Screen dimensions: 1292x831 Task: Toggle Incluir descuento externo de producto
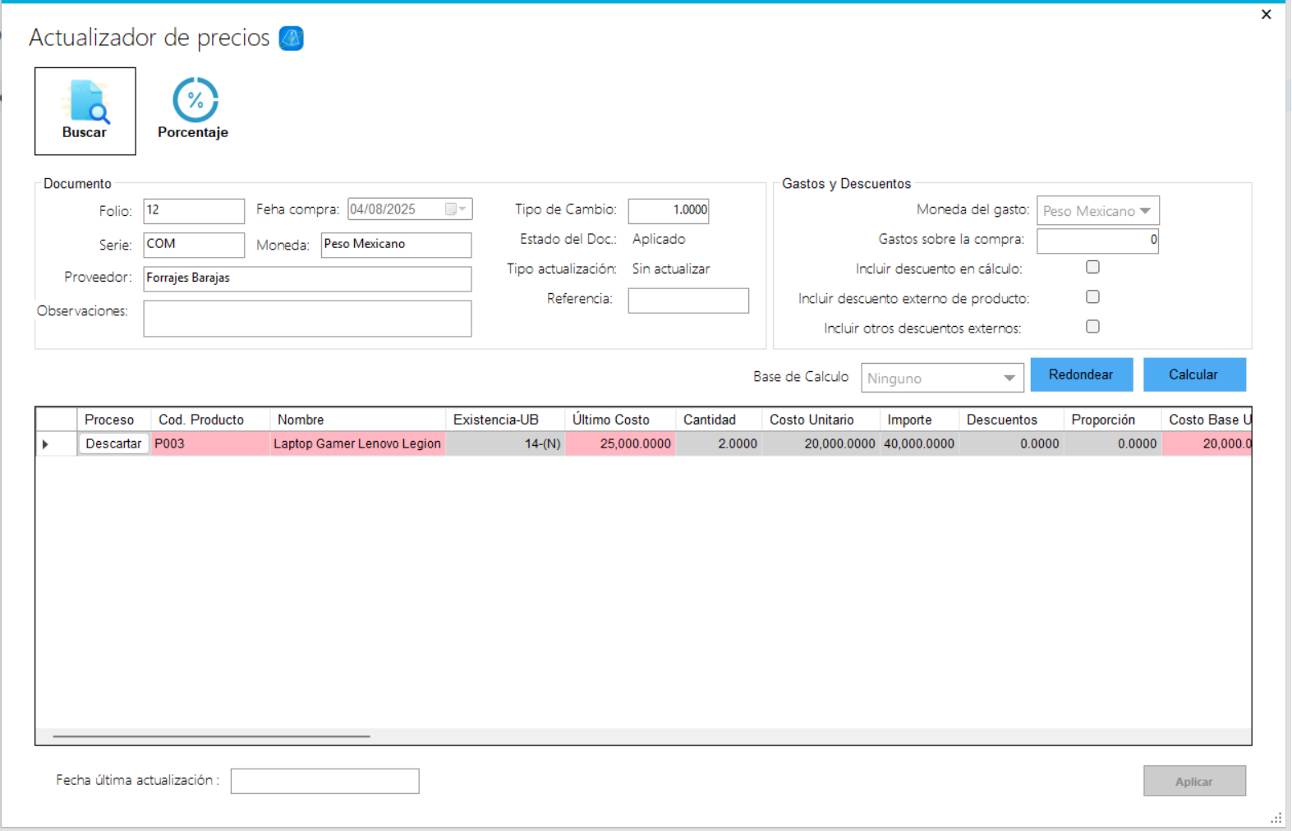pos(1092,296)
